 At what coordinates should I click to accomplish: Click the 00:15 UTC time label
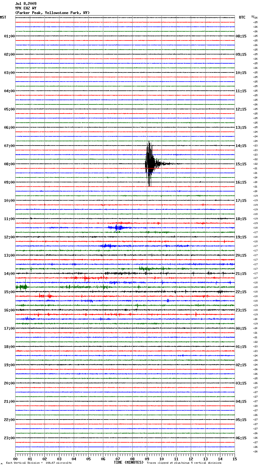[241, 328]
